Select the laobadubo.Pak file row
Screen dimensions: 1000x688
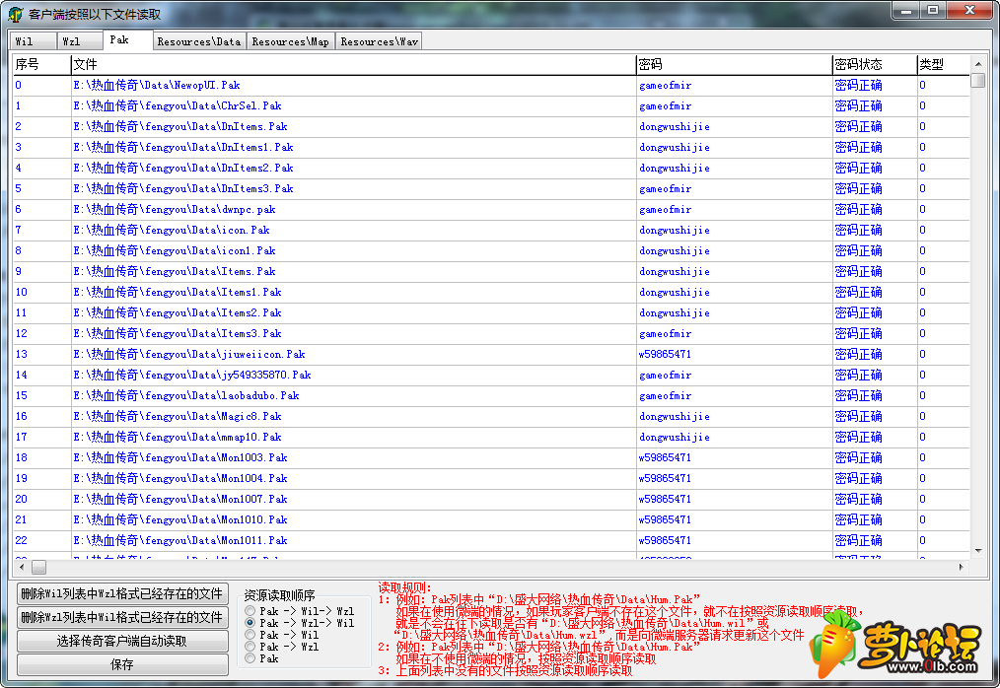coord(491,396)
